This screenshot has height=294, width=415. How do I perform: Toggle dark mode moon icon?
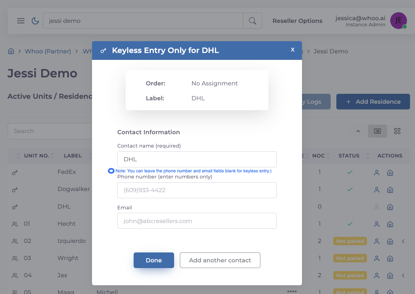(35, 21)
